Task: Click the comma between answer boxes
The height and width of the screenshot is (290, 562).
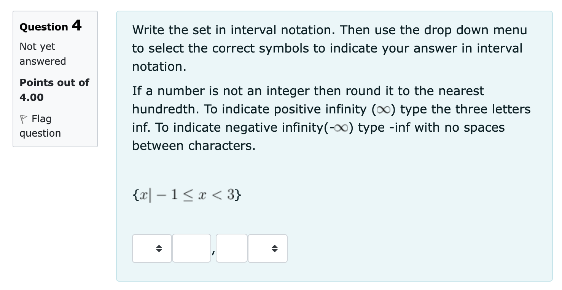Action: pyautogui.click(x=213, y=252)
